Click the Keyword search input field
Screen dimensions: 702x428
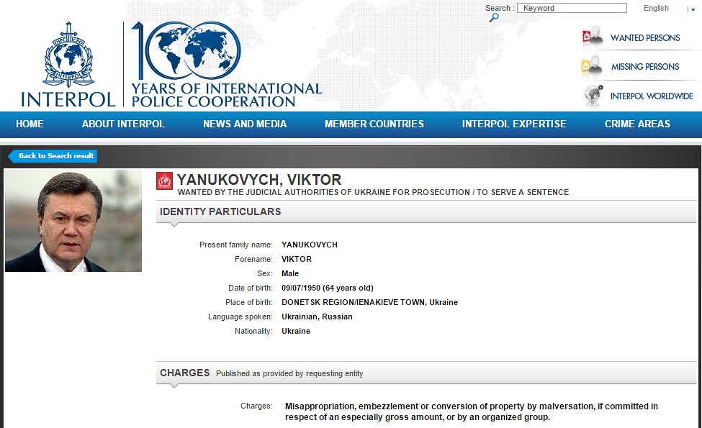click(572, 8)
